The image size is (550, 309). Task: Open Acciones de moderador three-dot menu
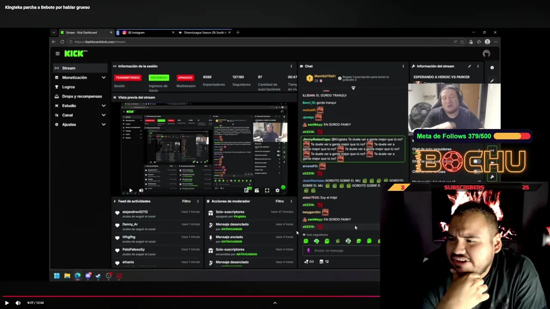(291, 201)
